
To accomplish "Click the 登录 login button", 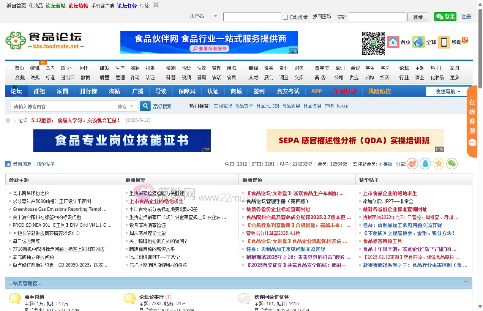I will (x=418, y=17).
